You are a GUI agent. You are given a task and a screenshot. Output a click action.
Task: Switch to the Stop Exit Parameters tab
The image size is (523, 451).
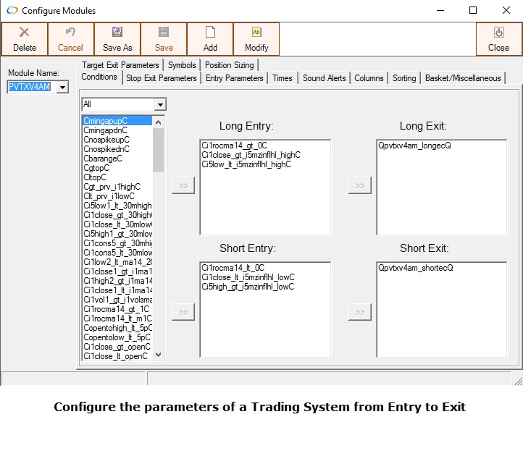click(161, 78)
